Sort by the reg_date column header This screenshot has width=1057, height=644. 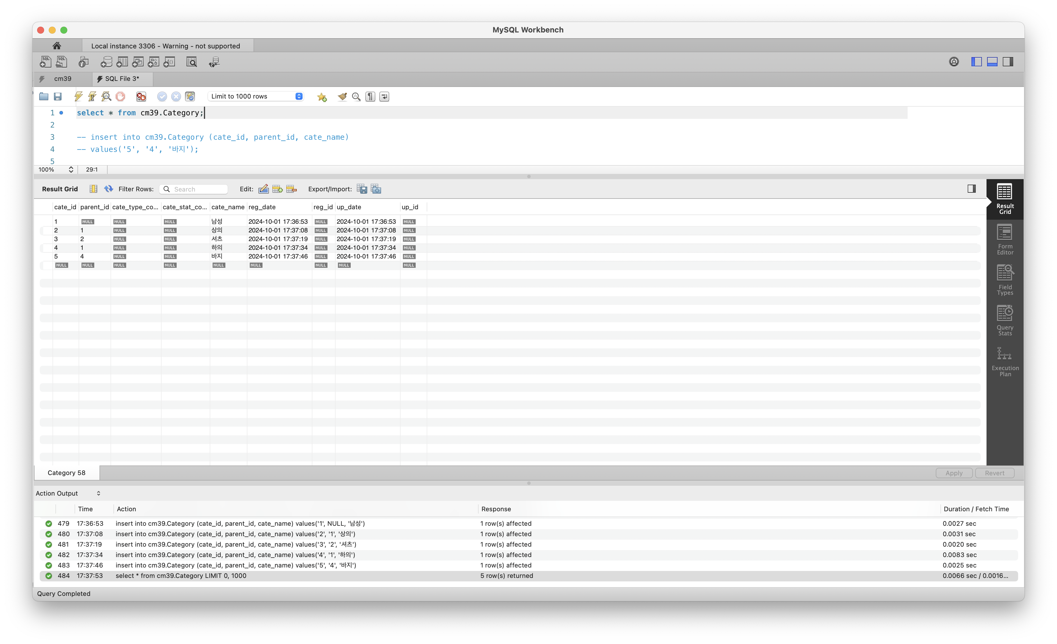tap(279, 207)
